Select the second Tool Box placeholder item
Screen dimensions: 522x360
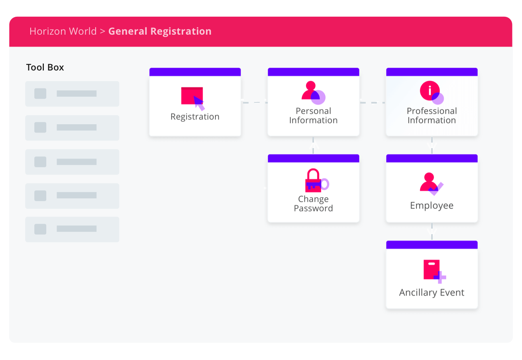[x=72, y=128]
